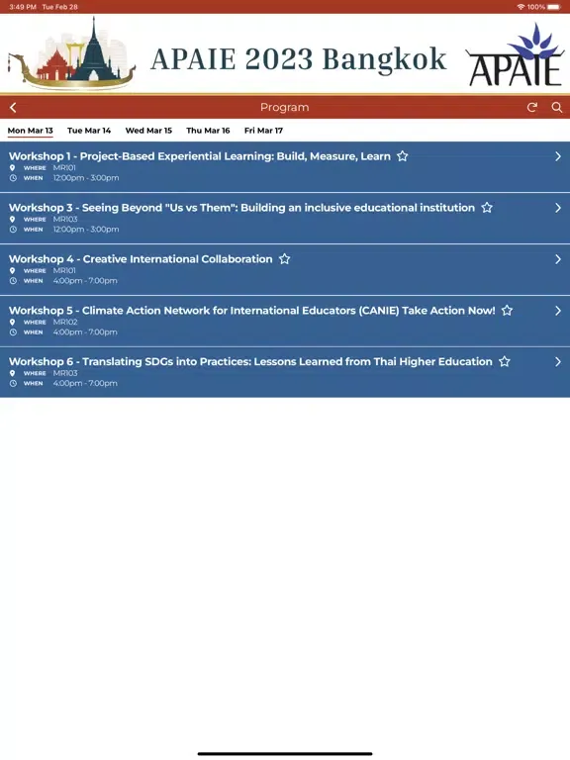Screen dimensions: 570x760
Task: Open the Thu Mar 16 tab
Action: (209, 131)
